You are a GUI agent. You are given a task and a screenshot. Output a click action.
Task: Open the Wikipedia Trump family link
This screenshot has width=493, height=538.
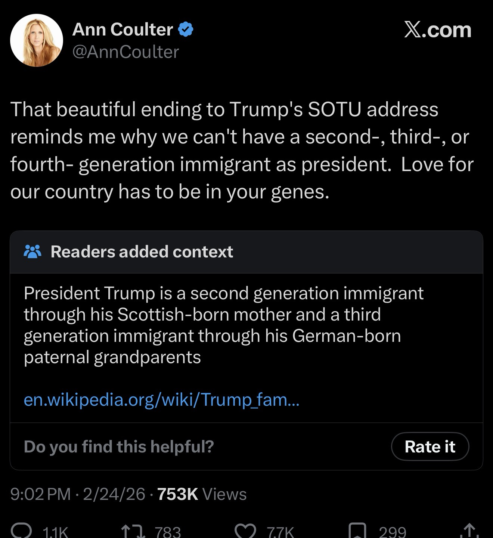(x=161, y=400)
